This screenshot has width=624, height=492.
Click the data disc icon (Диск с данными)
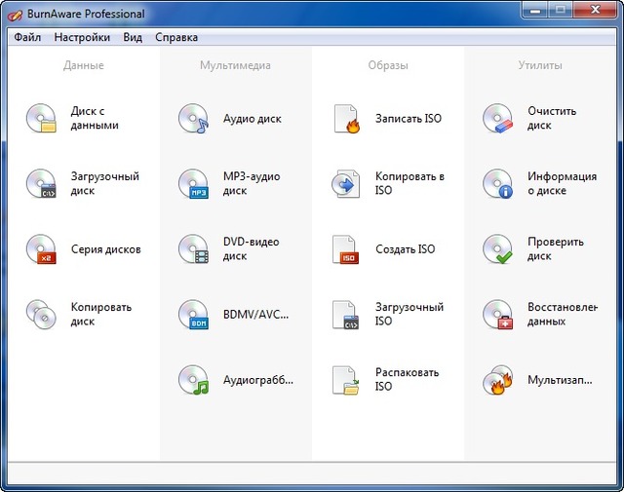tap(42, 118)
